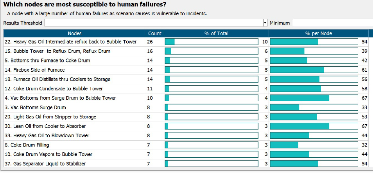373x173 pixels.
Task: Open the Results Threshold dropdown arrow
Action: [x=266, y=23]
